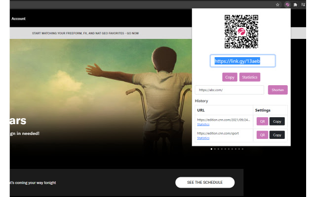Click the https://edition.cnn.com/2021/09/24 URL text
The height and width of the screenshot is (197, 316).
224,120
